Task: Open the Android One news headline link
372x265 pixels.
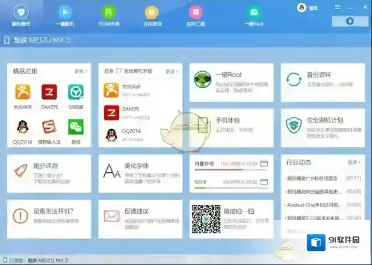Action: (313, 205)
